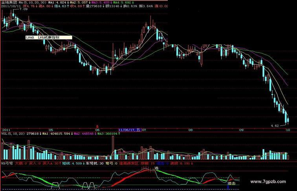
Task: Click the blue arrow under 追击
Action: point(228,187)
